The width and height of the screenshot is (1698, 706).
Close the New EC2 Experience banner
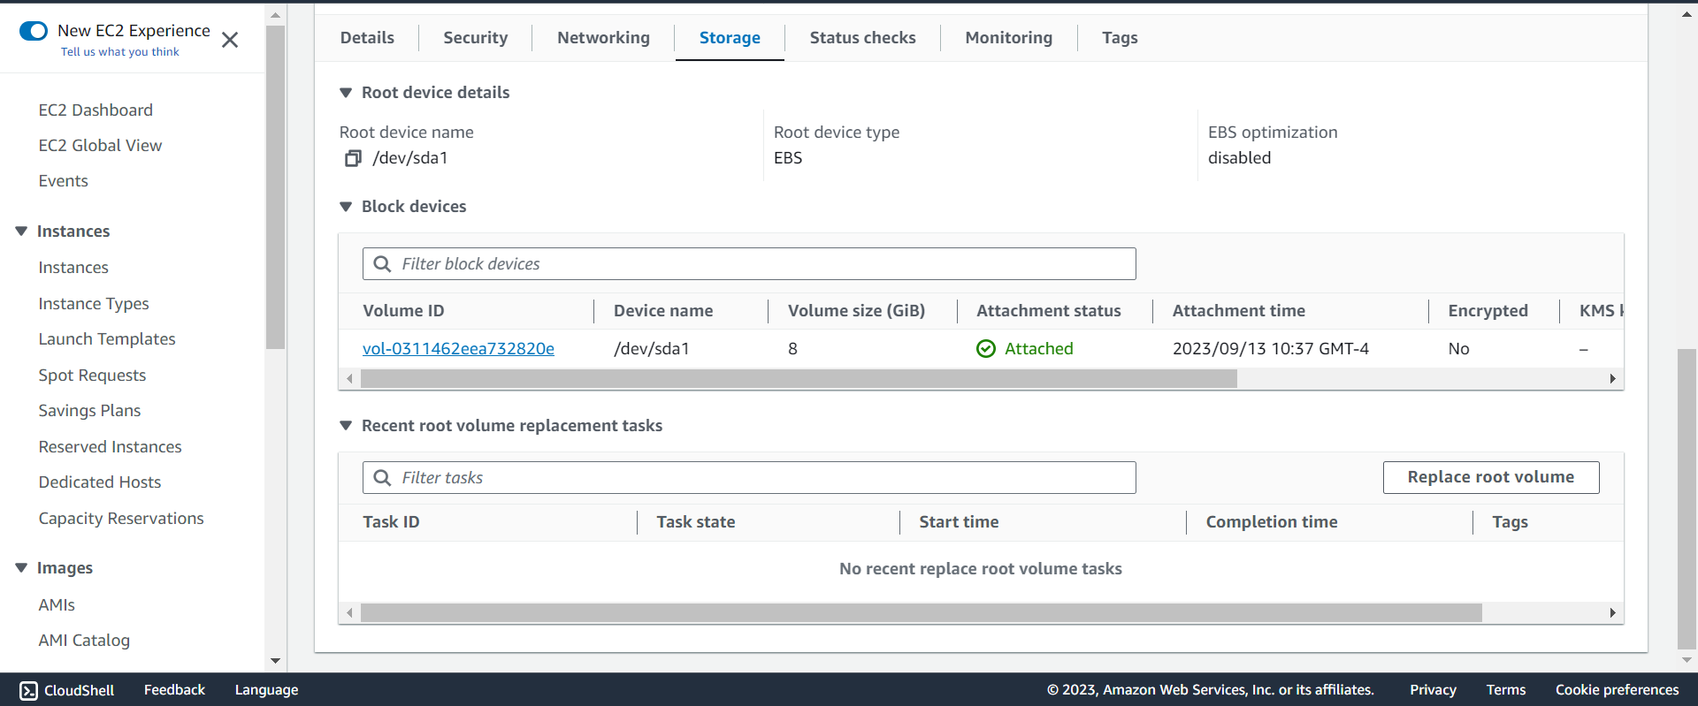point(230,40)
